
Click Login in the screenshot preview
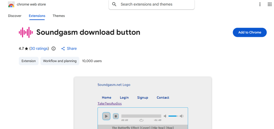[x=124, y=98]
